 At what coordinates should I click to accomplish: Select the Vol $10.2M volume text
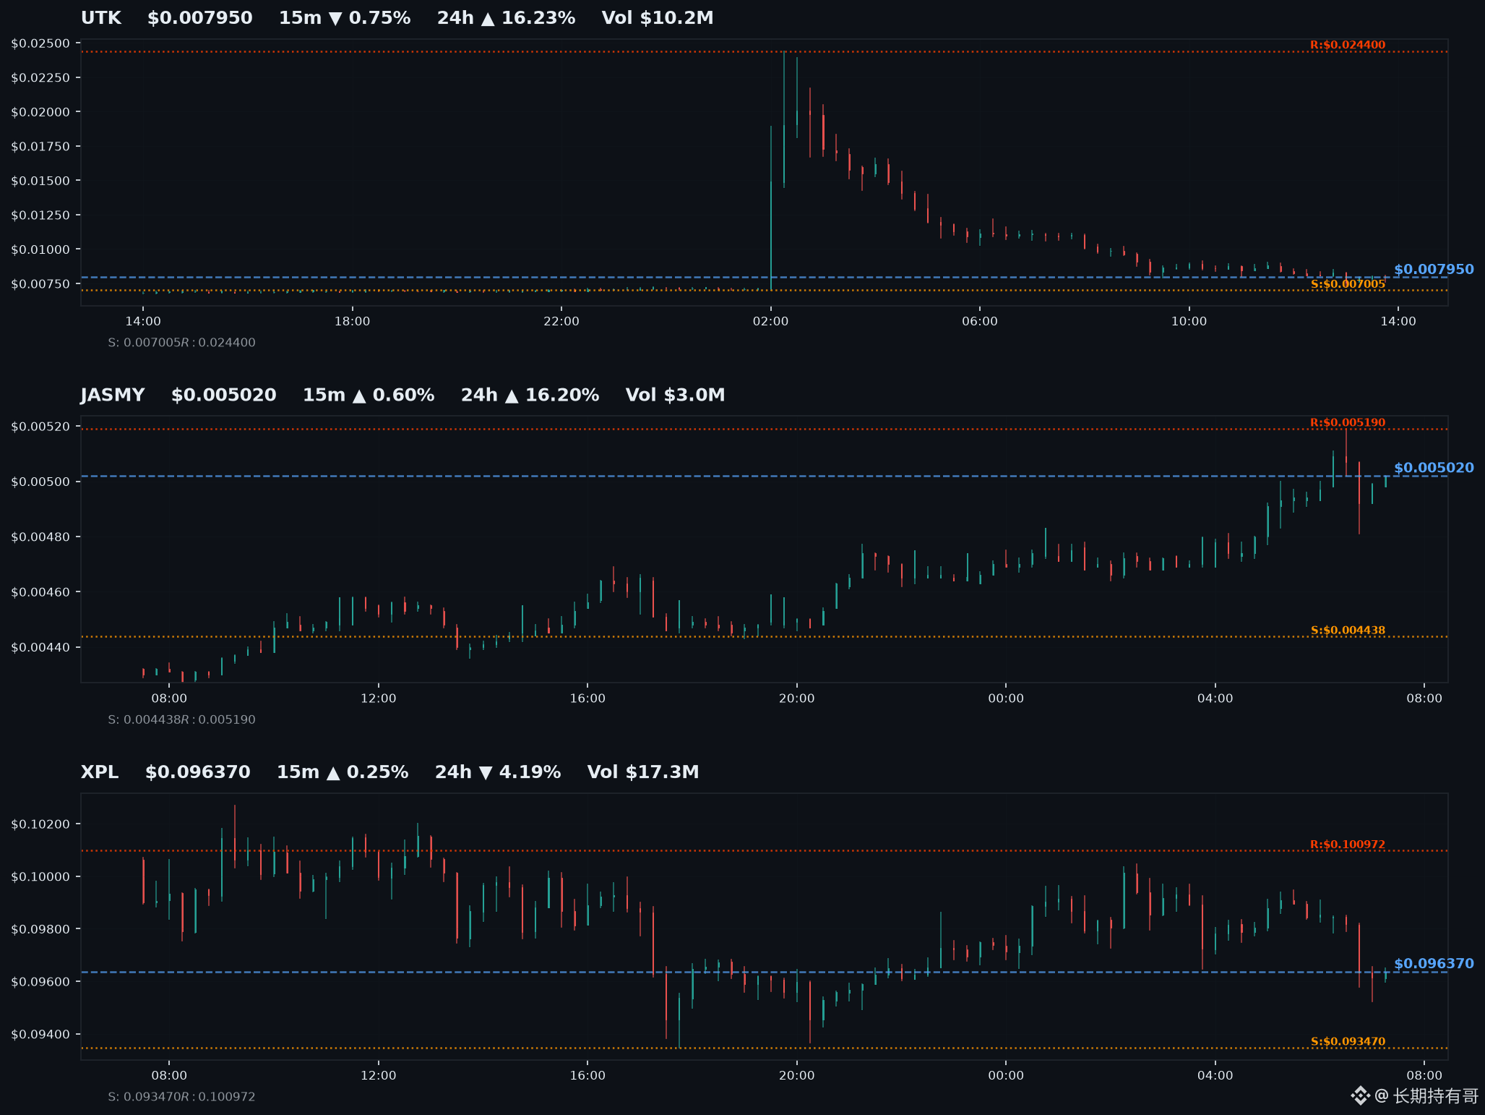coord(658,18)
